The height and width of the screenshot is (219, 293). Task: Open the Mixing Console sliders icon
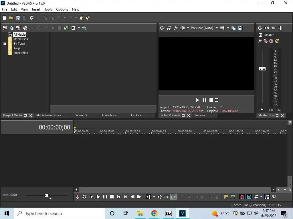pyautogui.click(x=280, y=28)
